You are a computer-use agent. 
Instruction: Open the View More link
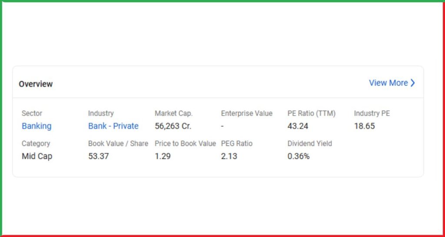392,83
